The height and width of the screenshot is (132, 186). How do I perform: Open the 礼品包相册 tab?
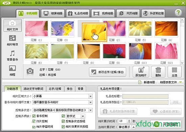tap(78, 14)
